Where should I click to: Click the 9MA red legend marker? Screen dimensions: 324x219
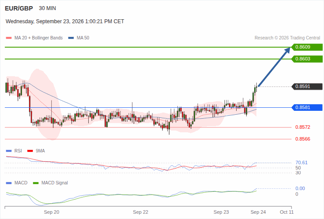click(30, 151)
